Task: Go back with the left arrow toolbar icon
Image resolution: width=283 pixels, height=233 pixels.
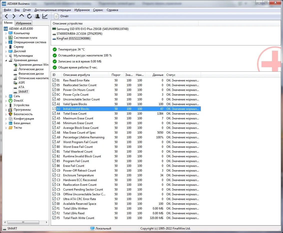Action: 6,16
